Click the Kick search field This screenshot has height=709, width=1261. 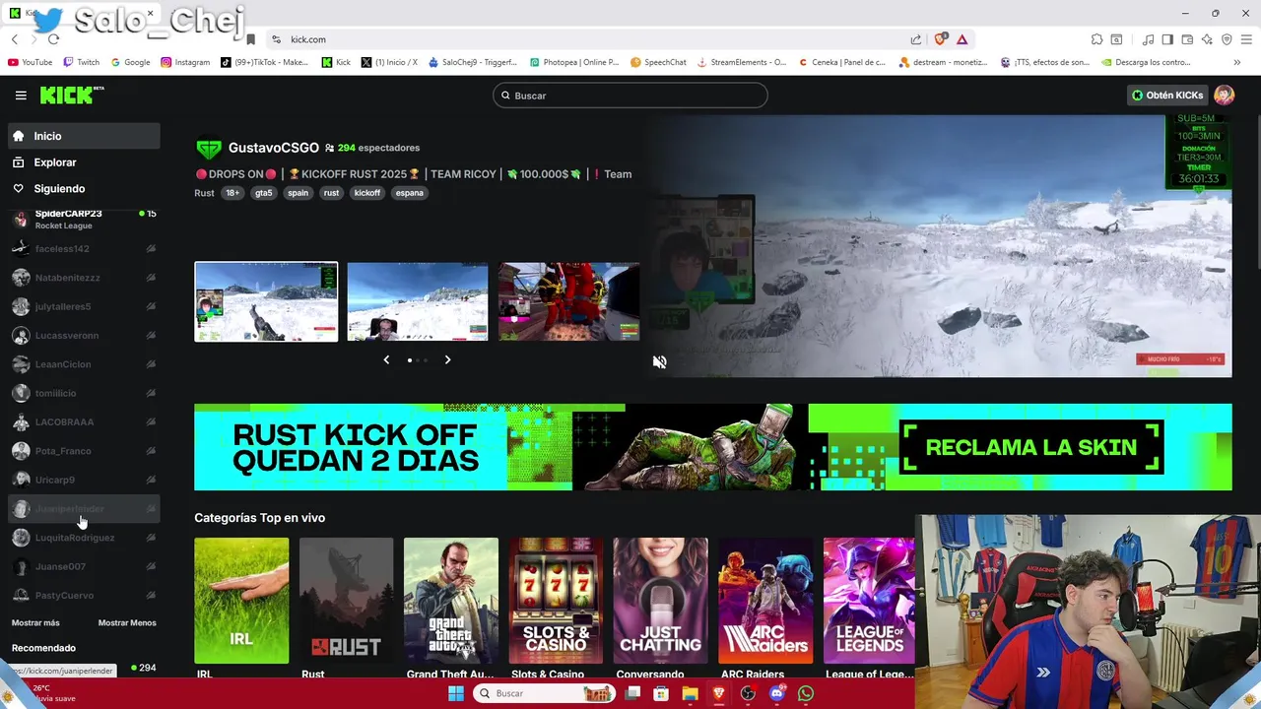pos(630,96)
